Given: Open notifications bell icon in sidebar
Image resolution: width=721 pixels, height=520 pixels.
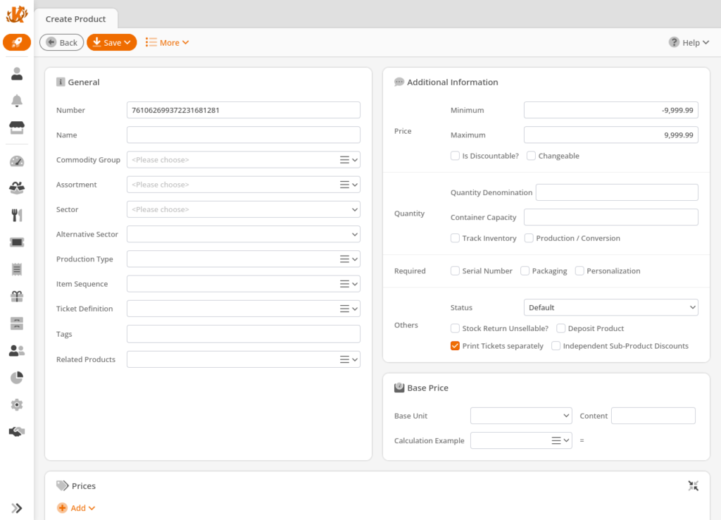Looking at the screenshot, I should [17, 101].
